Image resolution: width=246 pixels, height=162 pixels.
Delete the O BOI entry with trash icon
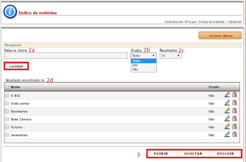tap(235, 95)
